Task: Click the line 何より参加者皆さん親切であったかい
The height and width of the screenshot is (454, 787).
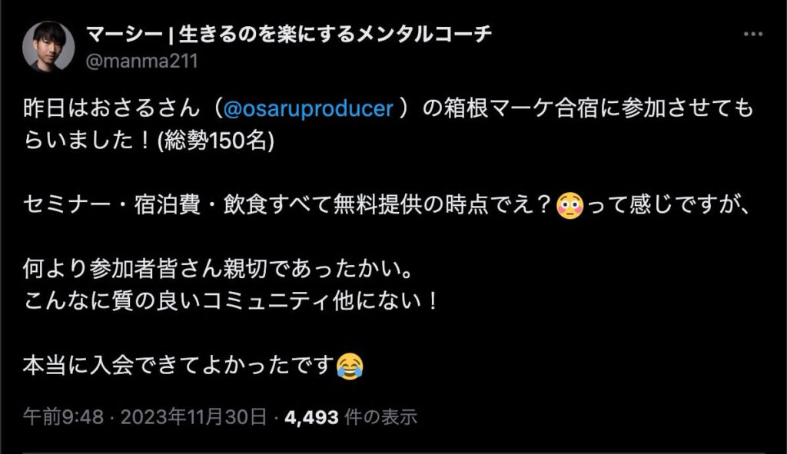Action: pyautogui.click(x=217, y=272)
